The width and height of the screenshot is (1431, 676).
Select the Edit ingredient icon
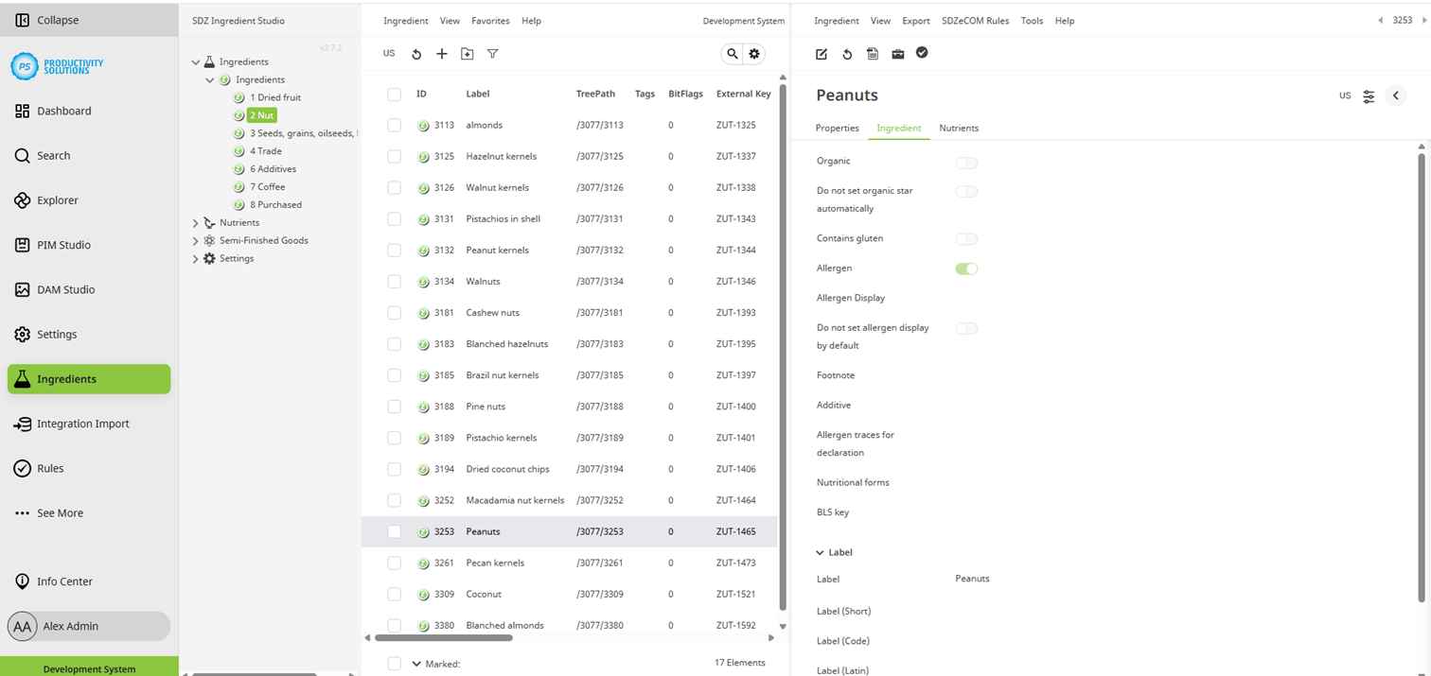tap(821, 54)
